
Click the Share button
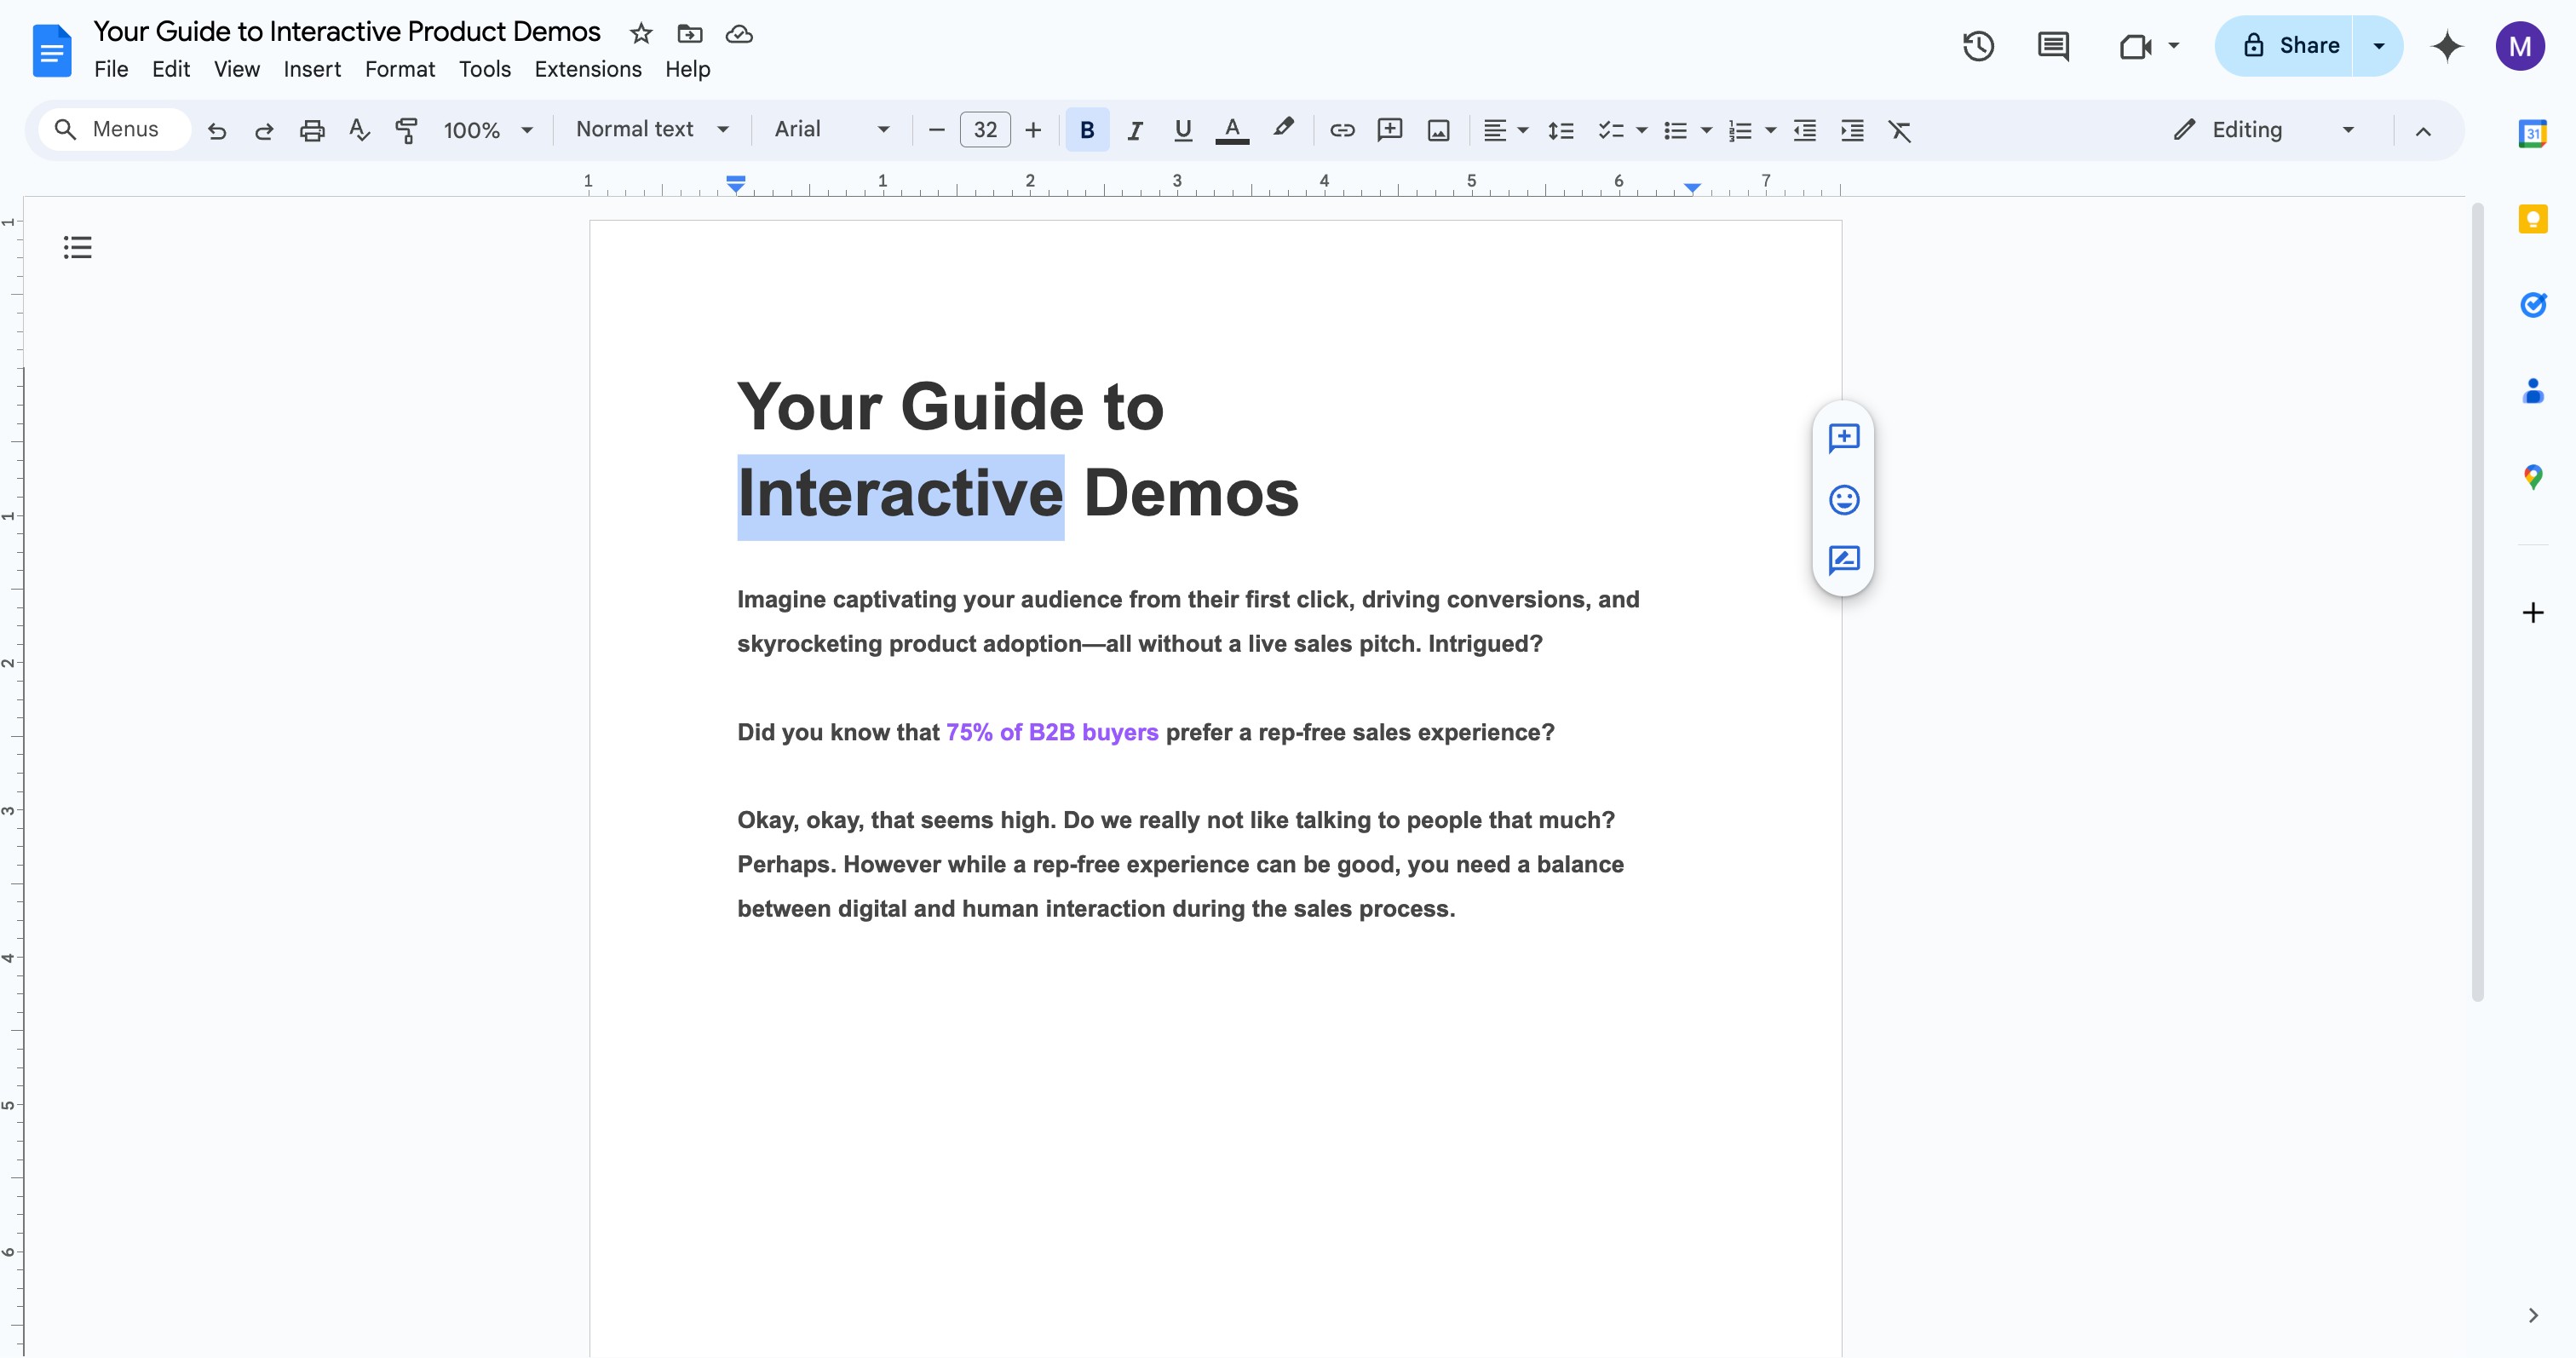point(2285,46)
